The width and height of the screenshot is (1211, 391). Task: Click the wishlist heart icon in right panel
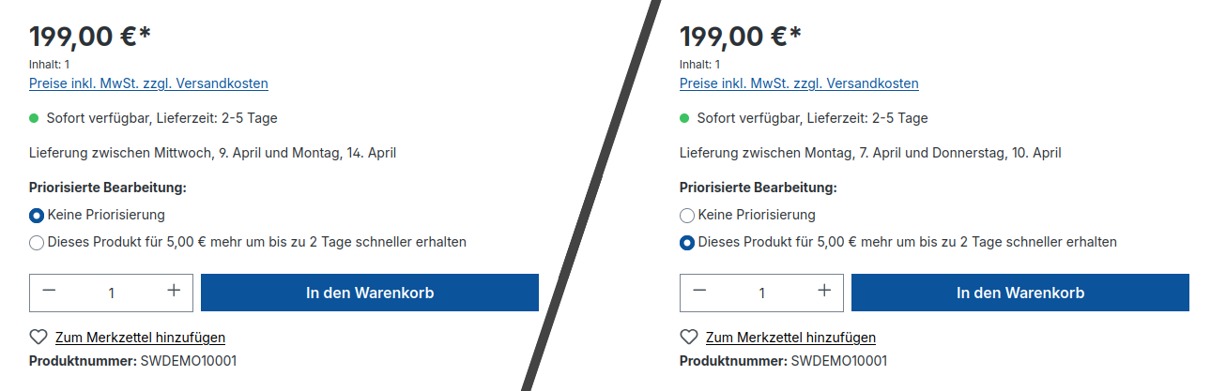tap(689, 338)
